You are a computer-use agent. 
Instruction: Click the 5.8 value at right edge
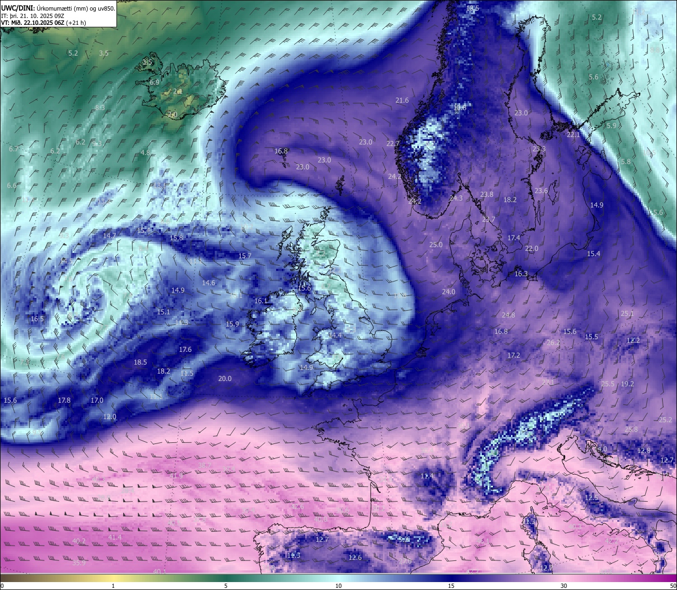tap(626, 162)
